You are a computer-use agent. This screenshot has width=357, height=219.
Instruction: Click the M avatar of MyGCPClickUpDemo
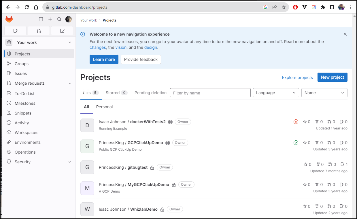tap(87, 188)
